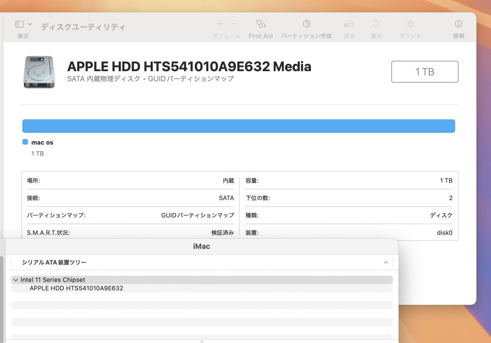491x343 pixels.
Task: Add a volume with the plus button
Action: pyautogui.click(x=219, y=24)
